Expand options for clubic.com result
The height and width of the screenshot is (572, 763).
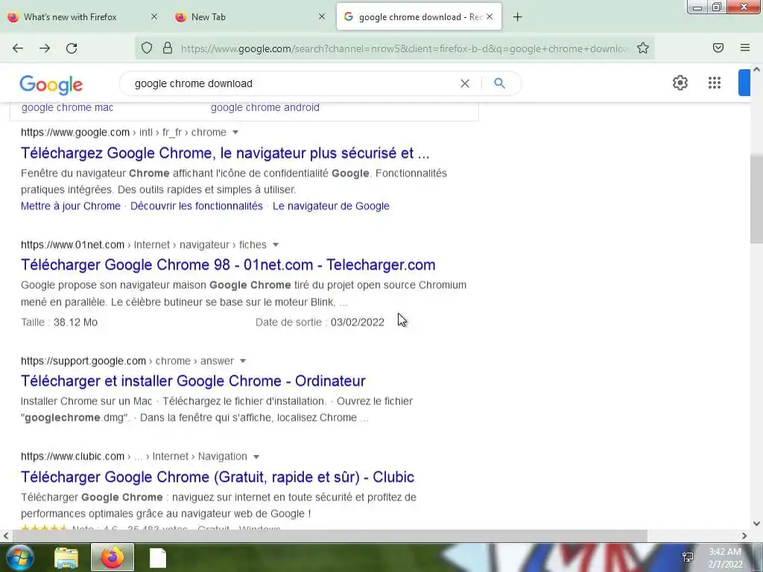256,457
